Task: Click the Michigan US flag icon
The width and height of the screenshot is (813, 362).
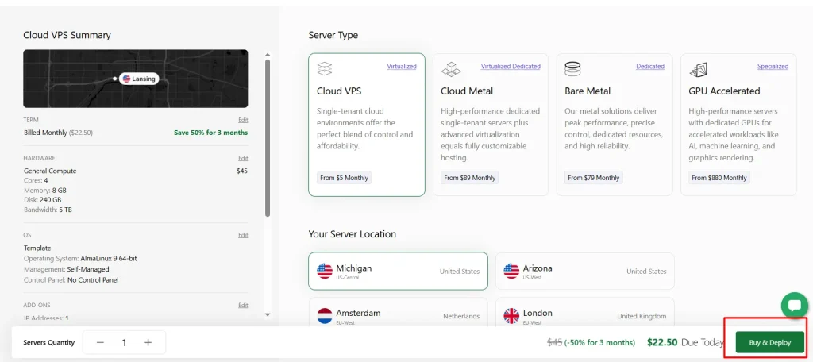Action: tap(325, 271)
